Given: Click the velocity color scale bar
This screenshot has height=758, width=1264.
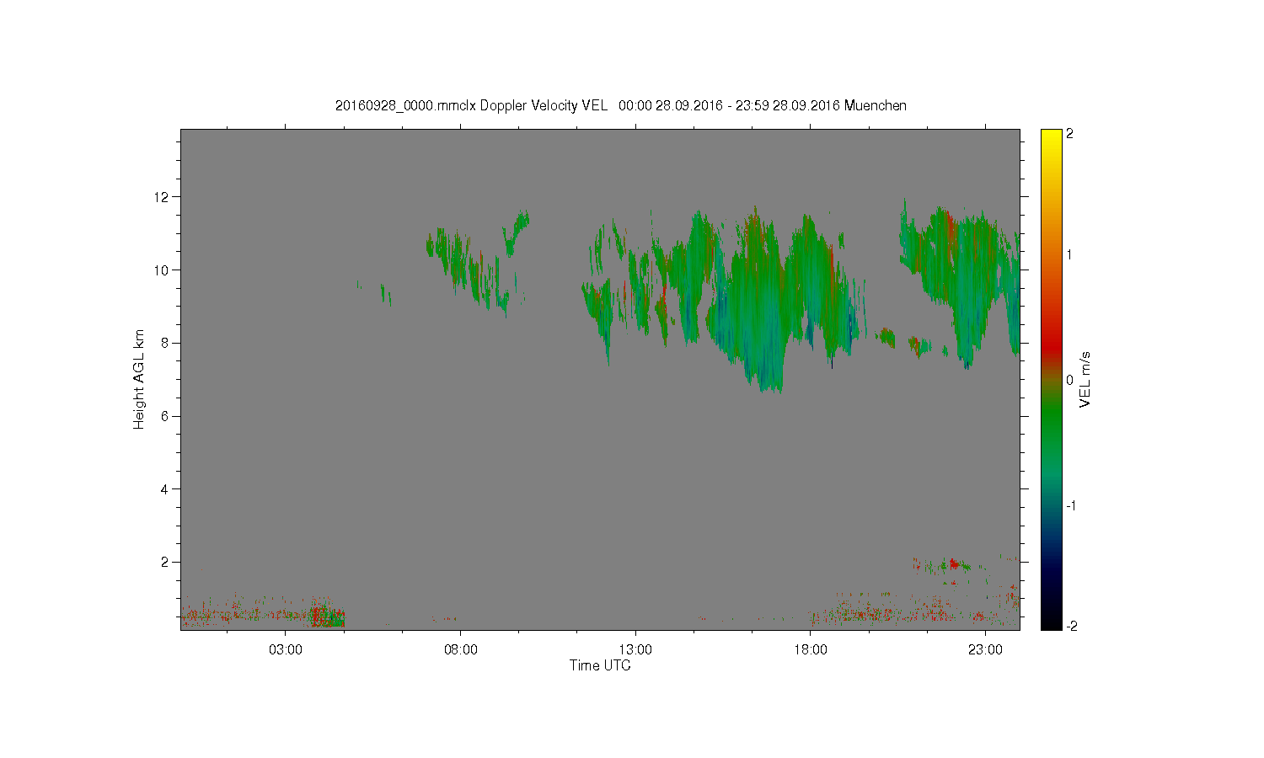Looking at the screenshot, I should (1051, 379).
